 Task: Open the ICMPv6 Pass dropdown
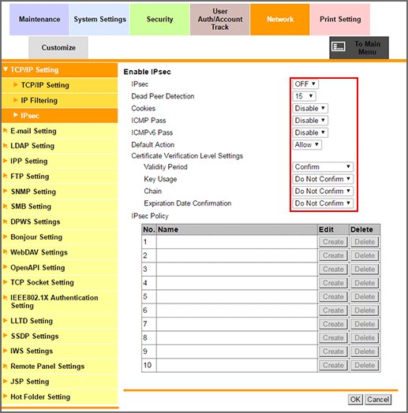coord(310,132)
